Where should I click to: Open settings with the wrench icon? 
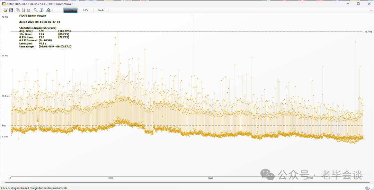[x=36, y=10]
